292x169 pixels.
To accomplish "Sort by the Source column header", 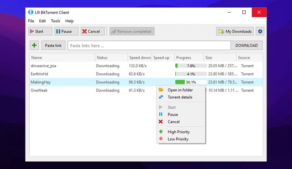I will [x=249, y=58].
